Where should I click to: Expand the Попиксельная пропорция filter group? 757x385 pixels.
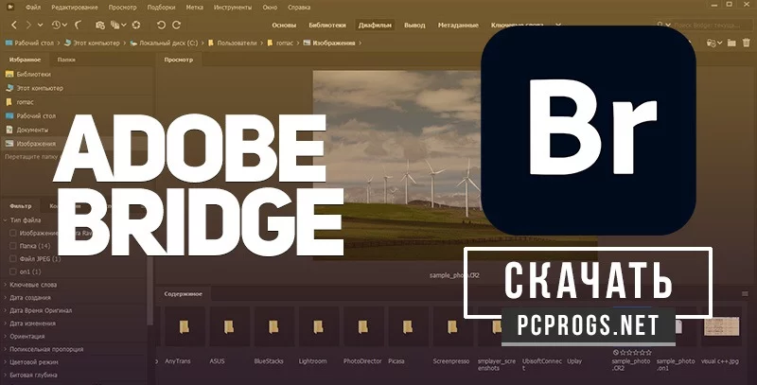(6, 349)
